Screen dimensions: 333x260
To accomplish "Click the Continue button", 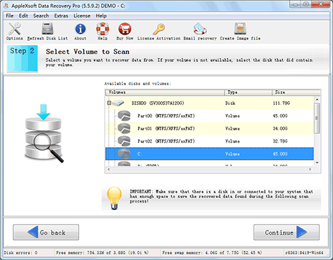I will click(286, 233).
